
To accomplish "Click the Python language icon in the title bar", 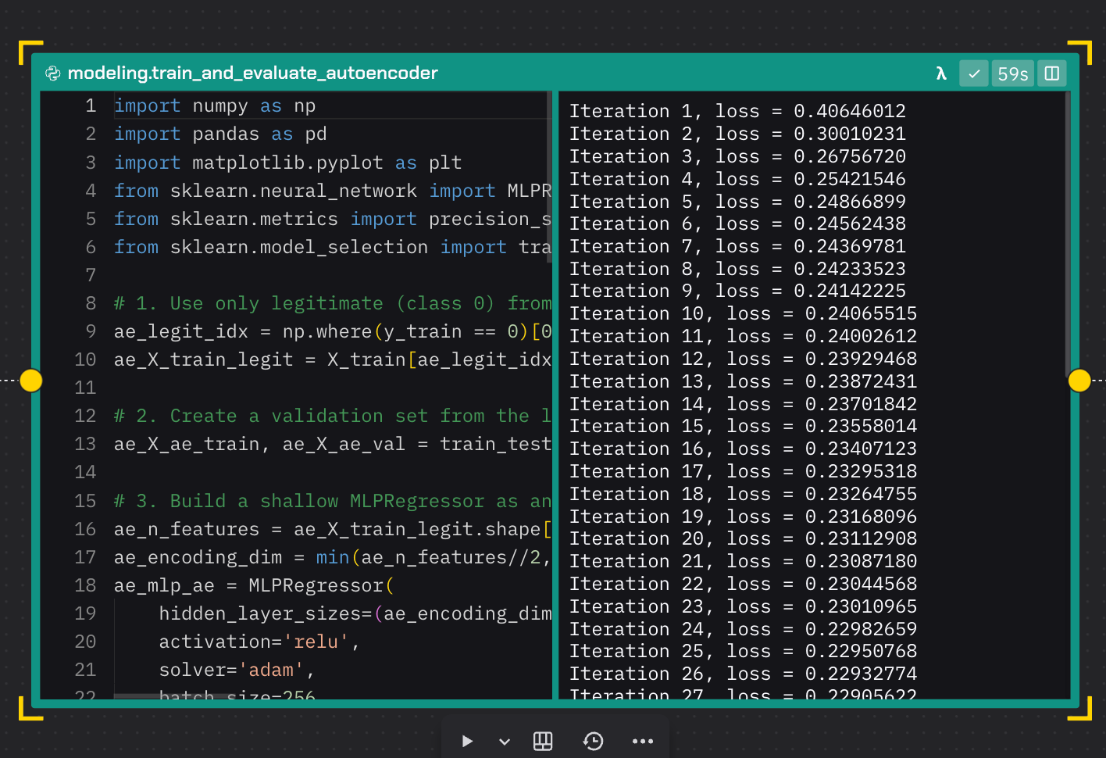I will pyautogui.click(x=53, y=73).
